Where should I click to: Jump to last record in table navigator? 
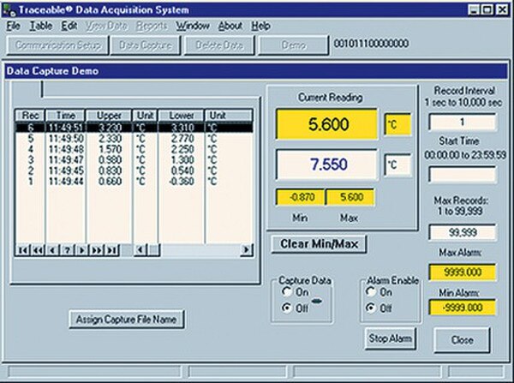[x=110, y=249]
